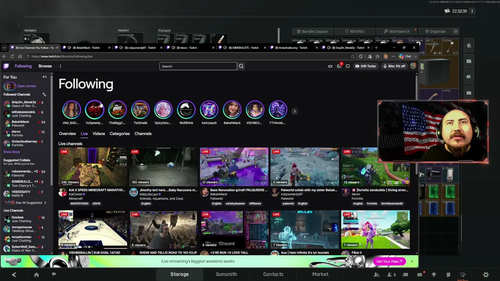500x281 pixels.
Task: Click the browser address bar URL
Action: tap(62, 56)
